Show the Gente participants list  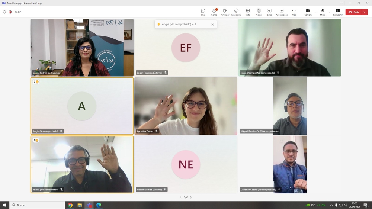(x=214, y=12)
